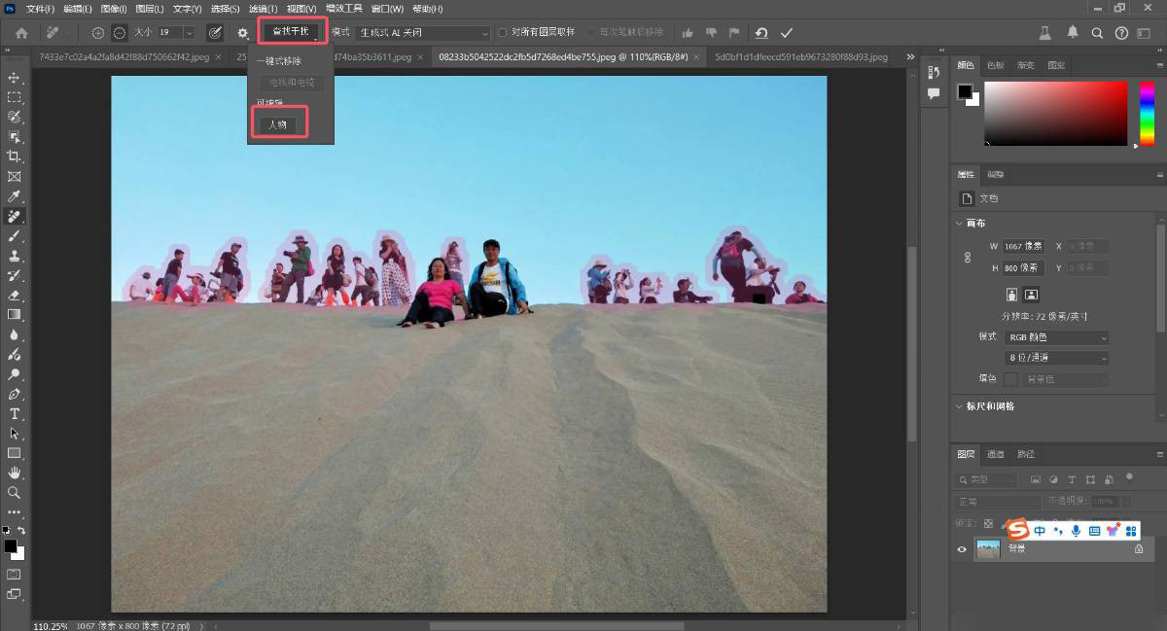The height and width of the screenshot is (631, 1167).
Task: Select the Path Selection tool
Action: pos(14,434)
